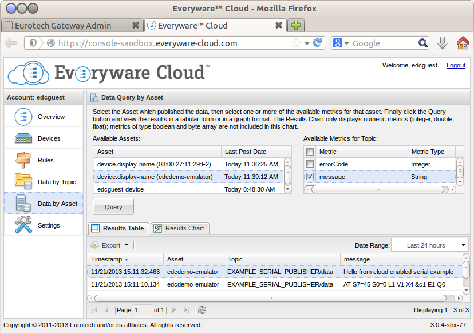Image resolution: width=474 pixels, height=334 pixels.
Task: Select the Everyware Cloud browser tab
Action: pos(216,25)
